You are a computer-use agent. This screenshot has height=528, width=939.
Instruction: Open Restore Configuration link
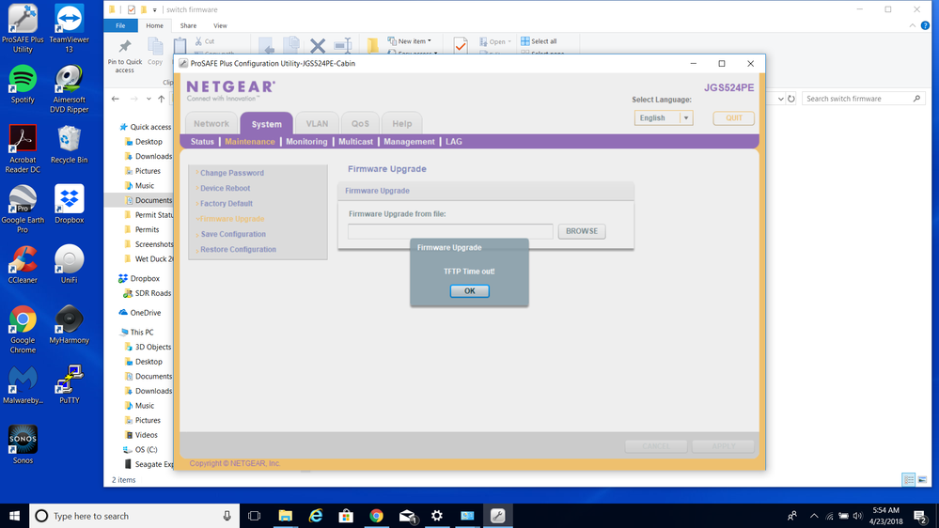(x=239, y=250)
